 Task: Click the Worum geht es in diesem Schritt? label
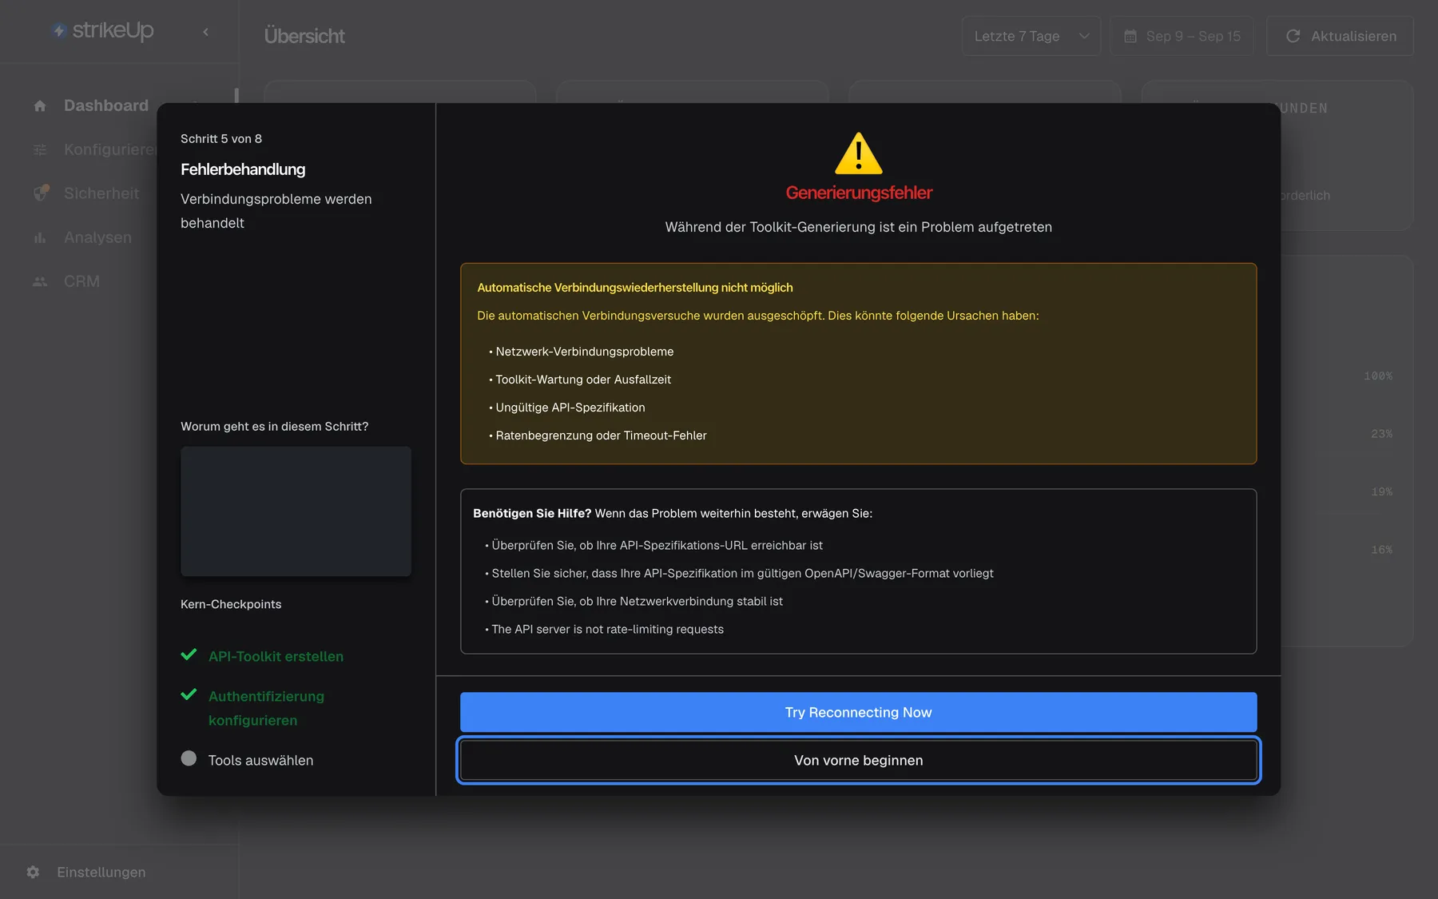pos(274,426)
